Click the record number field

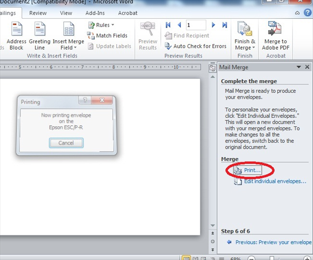[196, 25]
